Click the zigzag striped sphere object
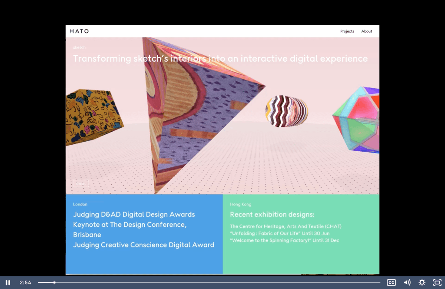Image resolution: width=445 pixels, height=289 pixels. 286,111
